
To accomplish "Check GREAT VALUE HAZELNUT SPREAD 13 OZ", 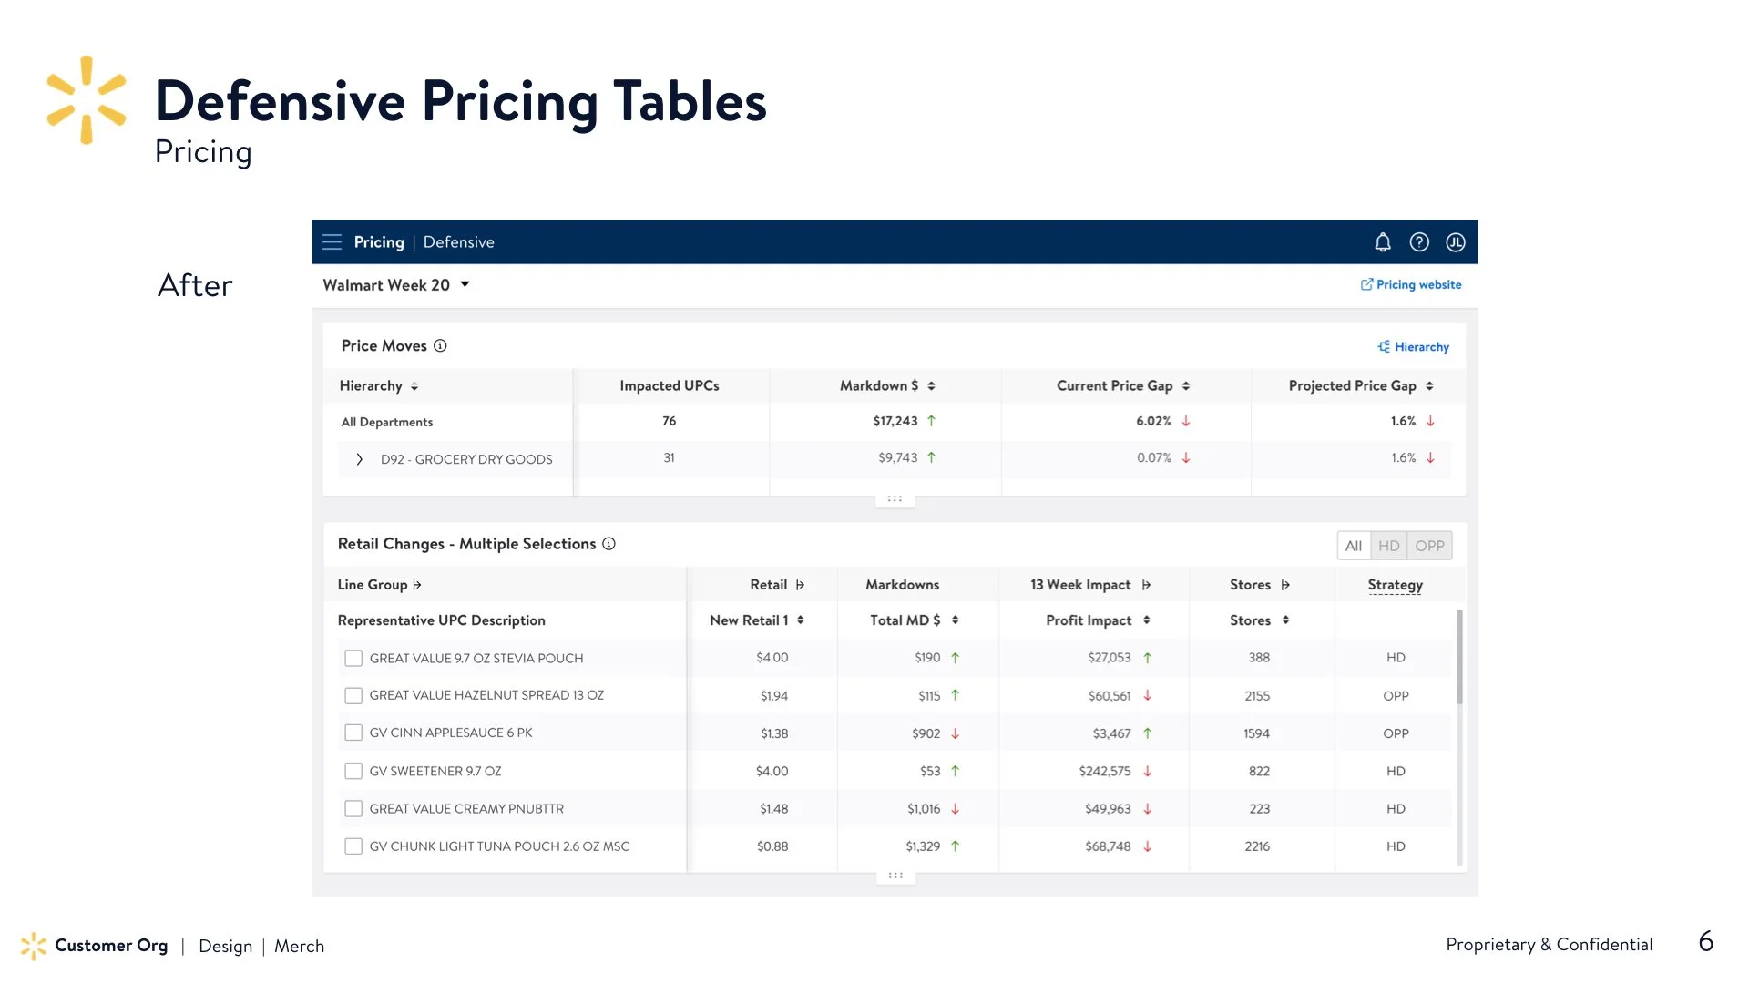I will point(353,696).
